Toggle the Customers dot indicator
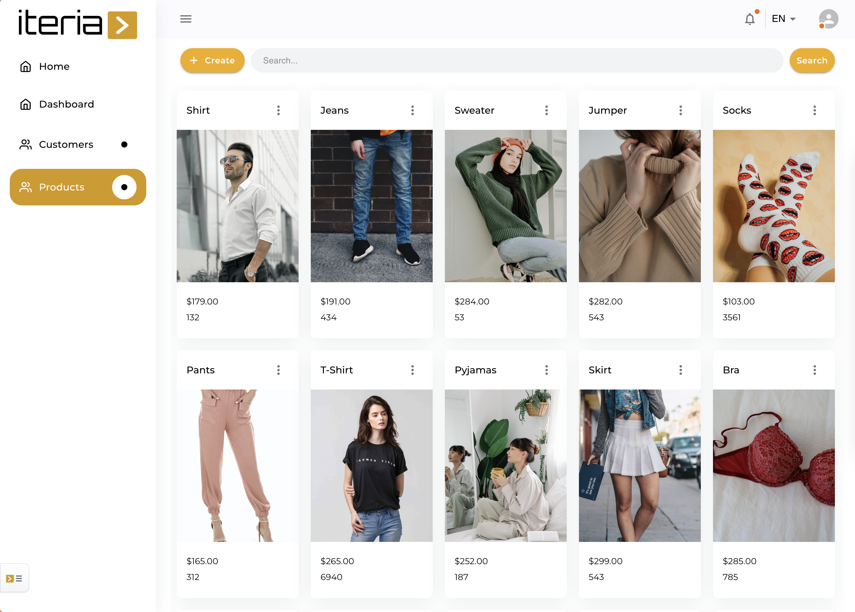 (124, 145)
